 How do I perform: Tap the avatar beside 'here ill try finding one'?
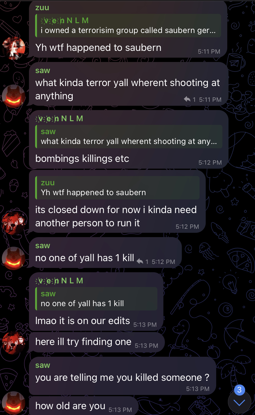pos(14,343)
